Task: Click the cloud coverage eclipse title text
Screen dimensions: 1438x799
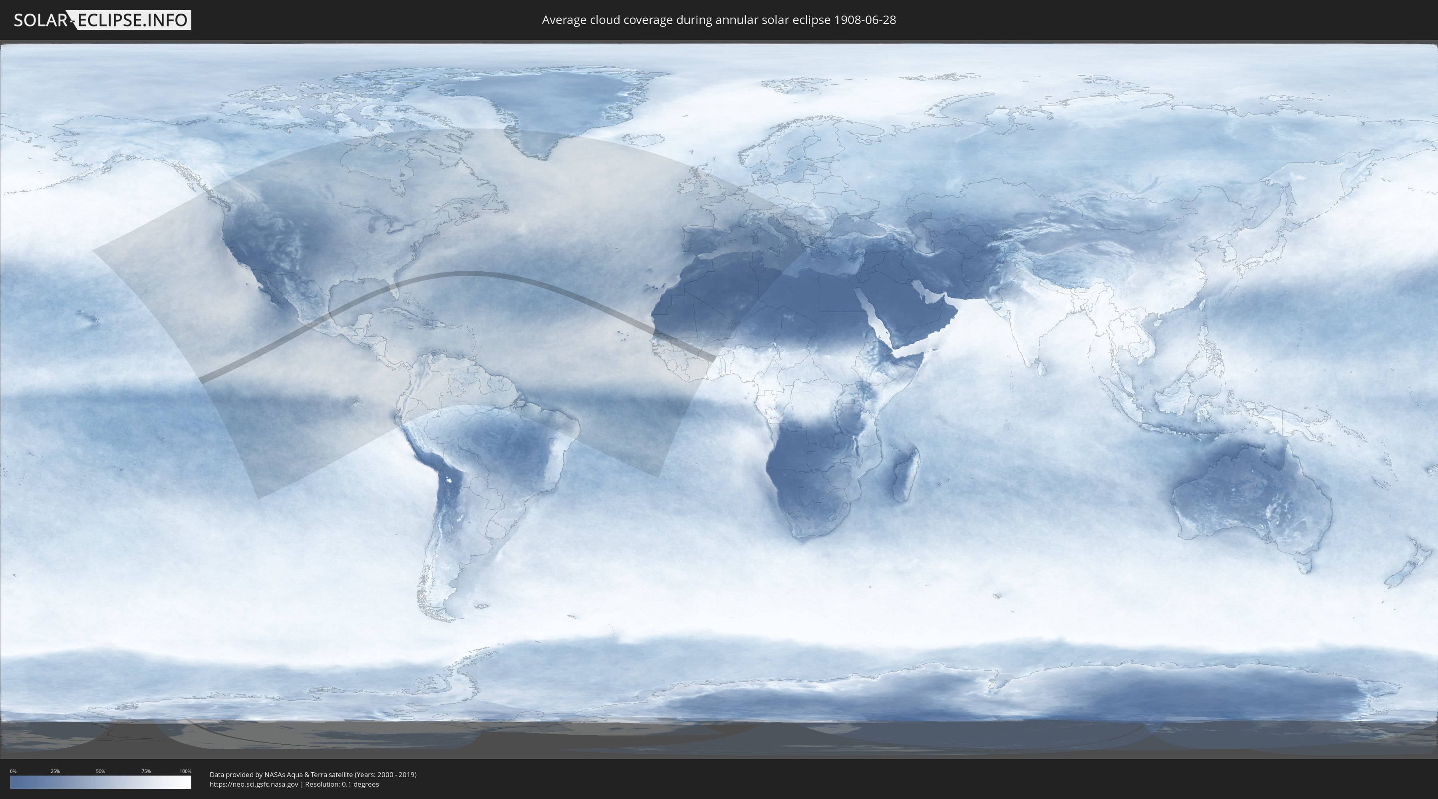Action: pos(719,20)
